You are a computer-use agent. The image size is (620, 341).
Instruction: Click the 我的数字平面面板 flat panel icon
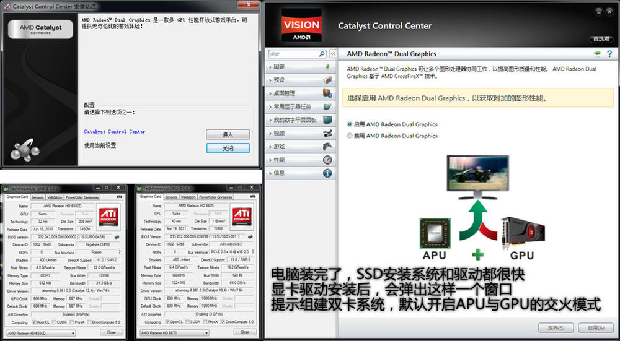327,119
